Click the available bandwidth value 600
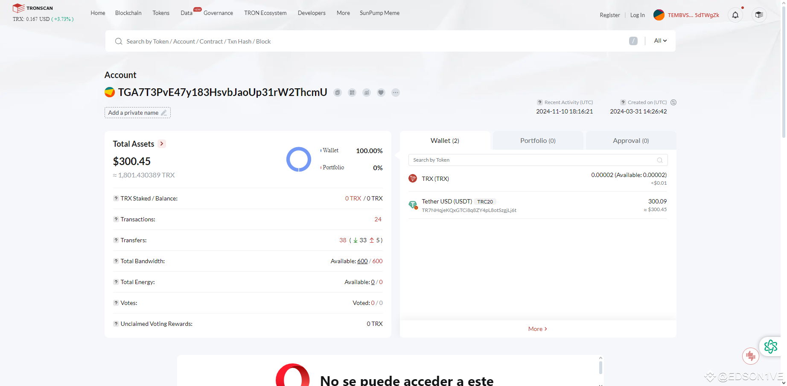The height and width of the screenshot is (386, 787). coord(362,261)
